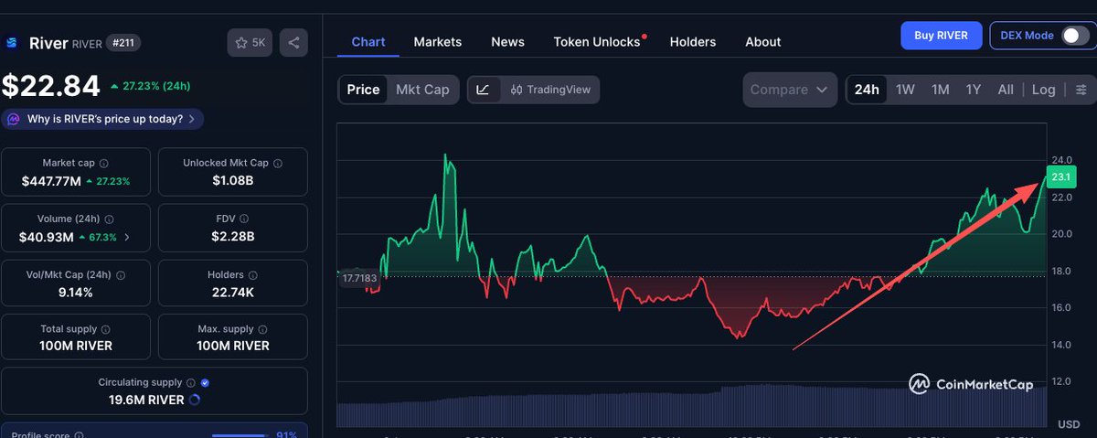Click 19.6M RIVER circulating supply value
This screenshot has width=1097, height=438.
click(x=145, y=400)
